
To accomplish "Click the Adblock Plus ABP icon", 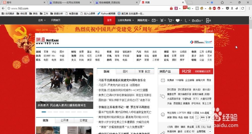I will point(214,8).
